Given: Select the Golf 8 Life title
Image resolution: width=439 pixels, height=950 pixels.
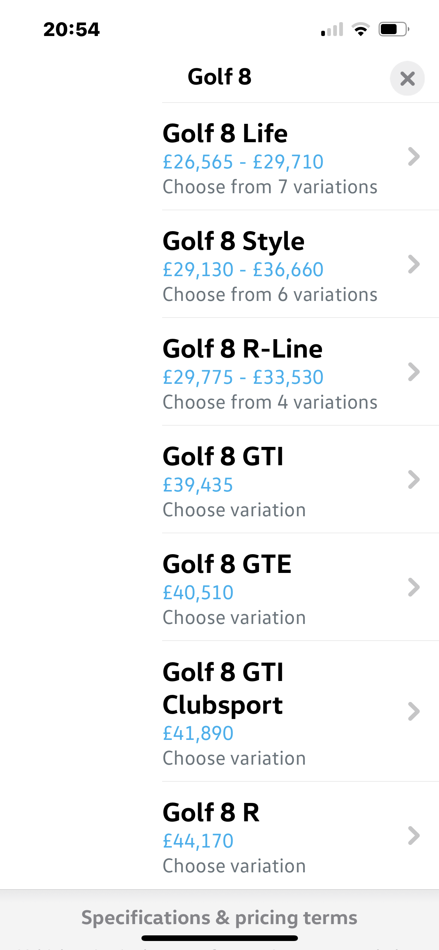Looking at the screenshot, I should [225, 133].
